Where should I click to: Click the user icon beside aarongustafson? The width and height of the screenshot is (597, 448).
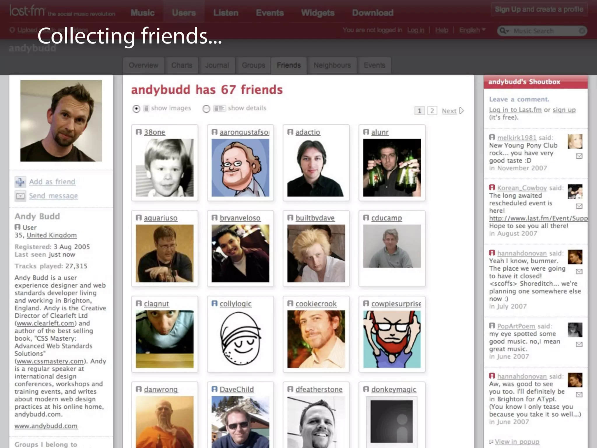coord(215,132)
